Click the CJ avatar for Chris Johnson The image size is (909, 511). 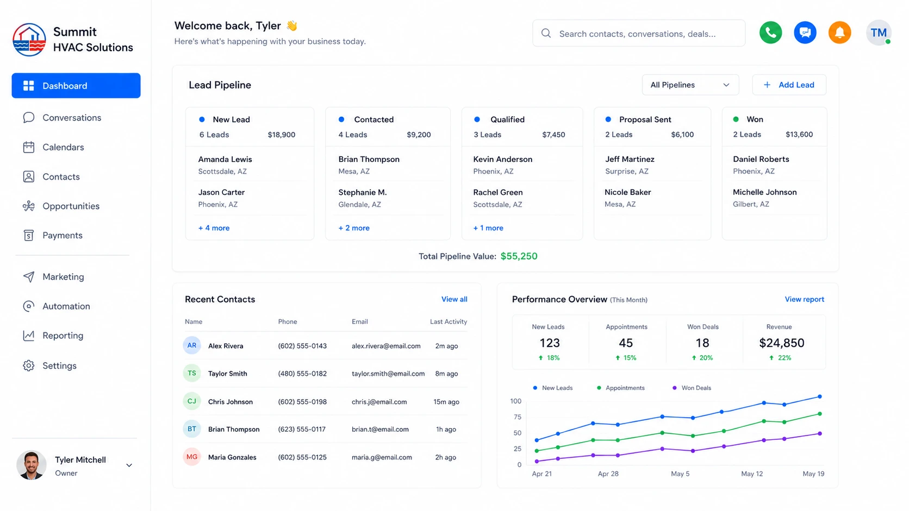click(x=192, y=401)
